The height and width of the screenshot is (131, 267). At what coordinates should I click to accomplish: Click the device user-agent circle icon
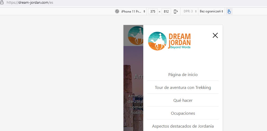117,12
